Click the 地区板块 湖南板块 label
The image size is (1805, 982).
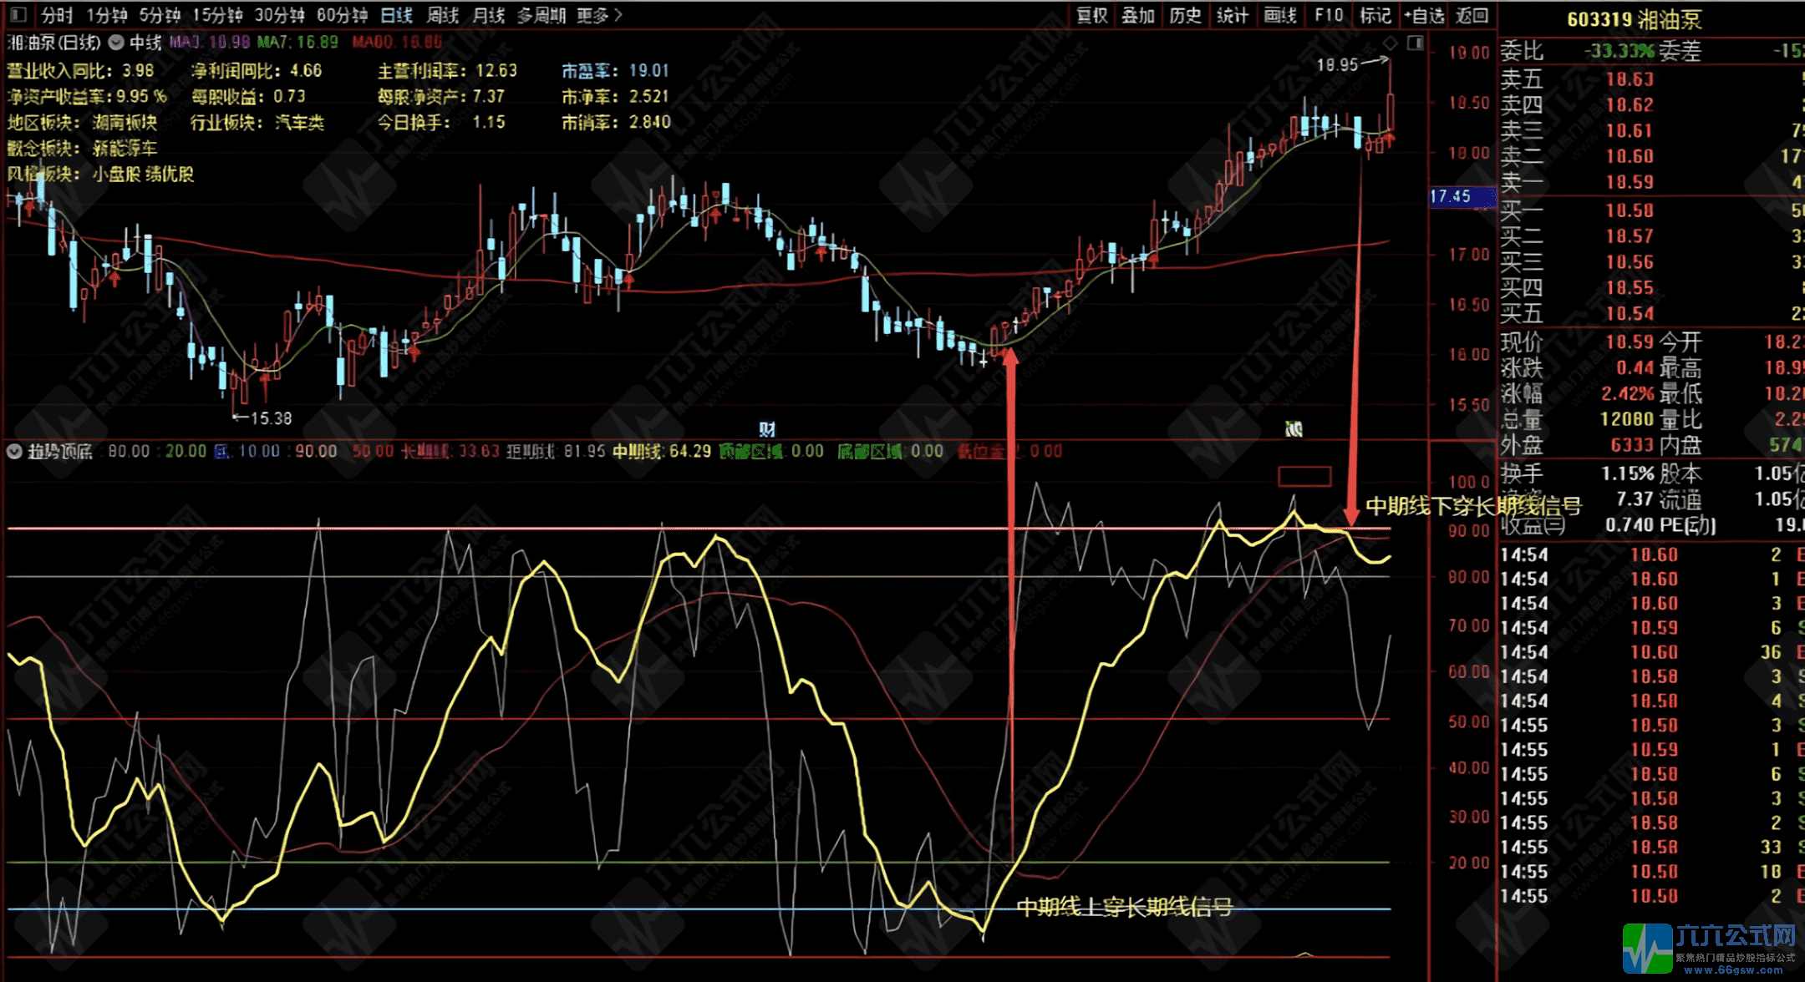coord(83,123)
